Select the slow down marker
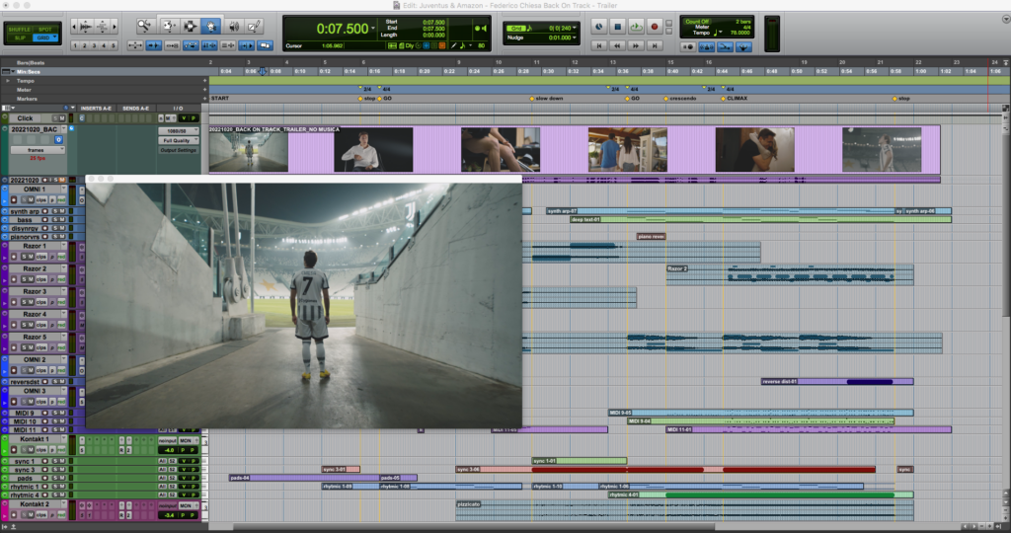Viewport: 1011px width, 533px height. 547,99
